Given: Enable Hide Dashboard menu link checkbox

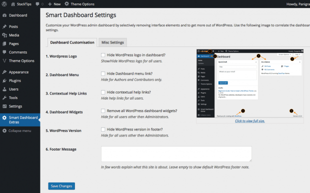Looking at the screenshot, I should click(103, 73).
